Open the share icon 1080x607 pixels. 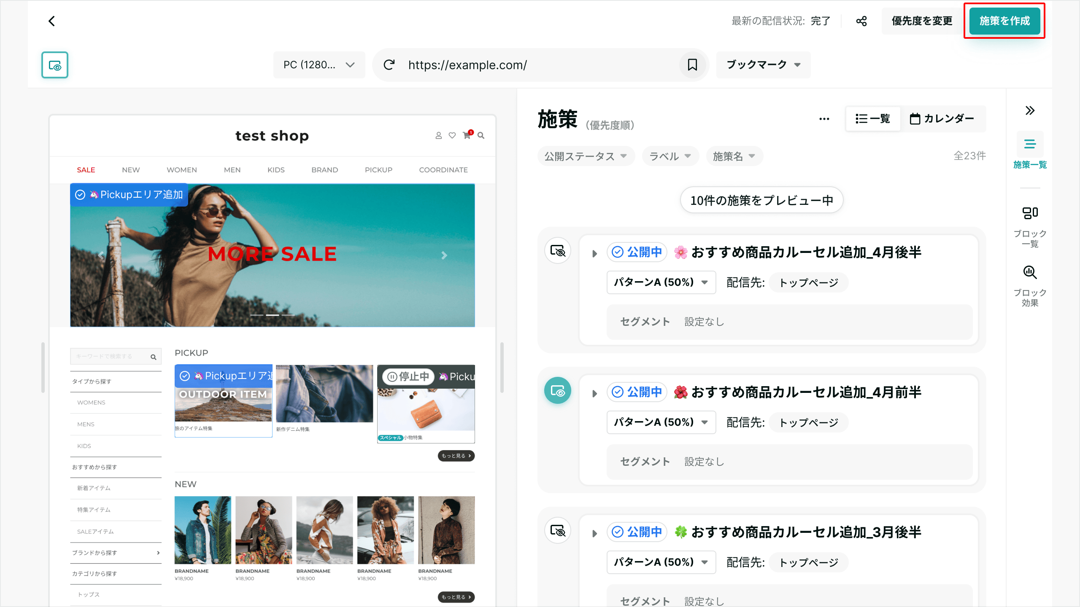(x=861, y=21)
